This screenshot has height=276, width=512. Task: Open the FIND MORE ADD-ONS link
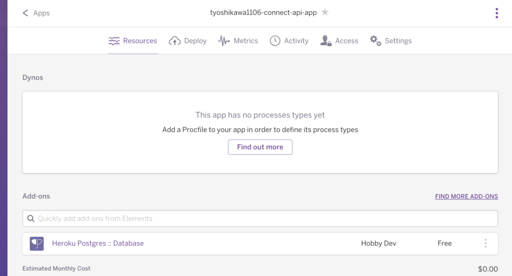coord(466,196)
